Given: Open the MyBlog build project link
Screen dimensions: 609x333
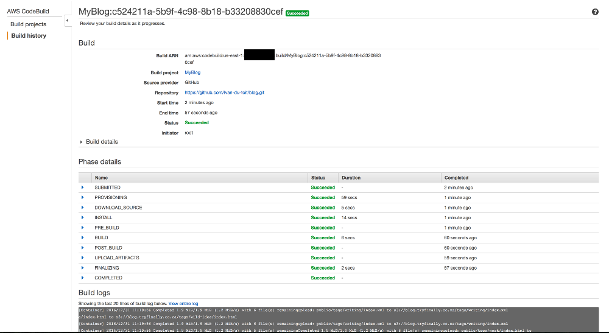Looking at the screenshot, I should 192,72.
